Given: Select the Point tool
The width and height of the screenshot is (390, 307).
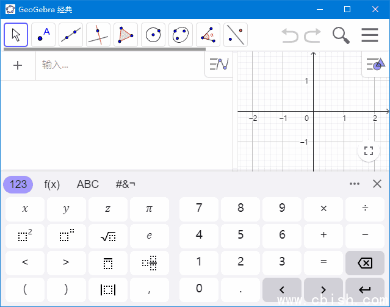Looking at the screenshot, I should [43, 35].
